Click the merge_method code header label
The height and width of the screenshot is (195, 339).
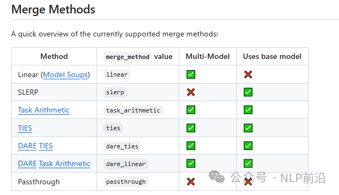click(x=128, y=57)
